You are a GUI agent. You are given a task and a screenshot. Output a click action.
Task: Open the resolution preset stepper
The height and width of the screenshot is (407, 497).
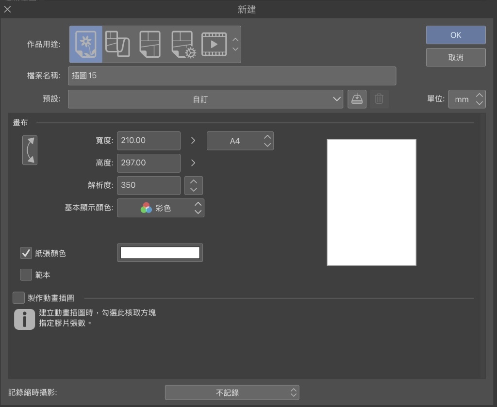(194, 186)
